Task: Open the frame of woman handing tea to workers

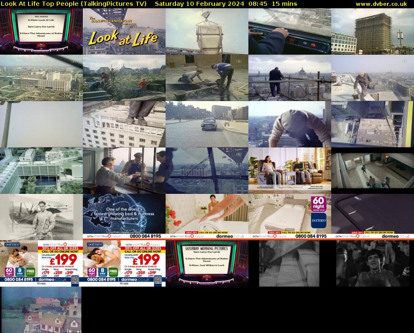Action: pos(124,171)
